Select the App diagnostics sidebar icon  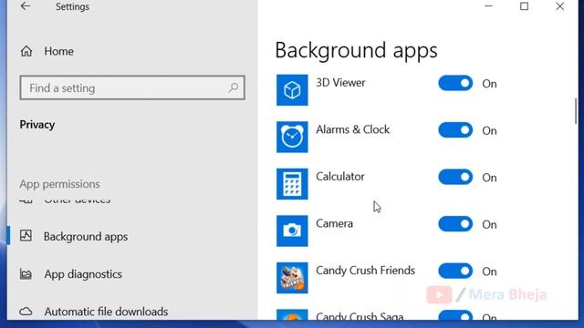26,274
